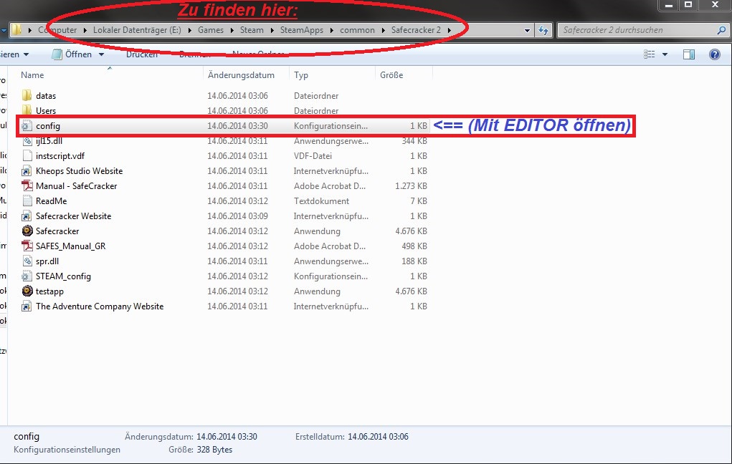The width and height of the screenshot is (732, 464).
Task: Click the config file gear icon
Action: pos(27,126)
